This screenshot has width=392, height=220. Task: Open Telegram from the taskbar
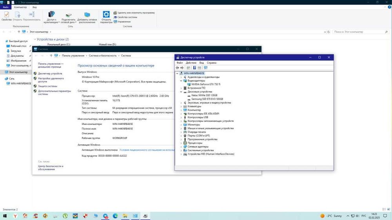[105, 216]
